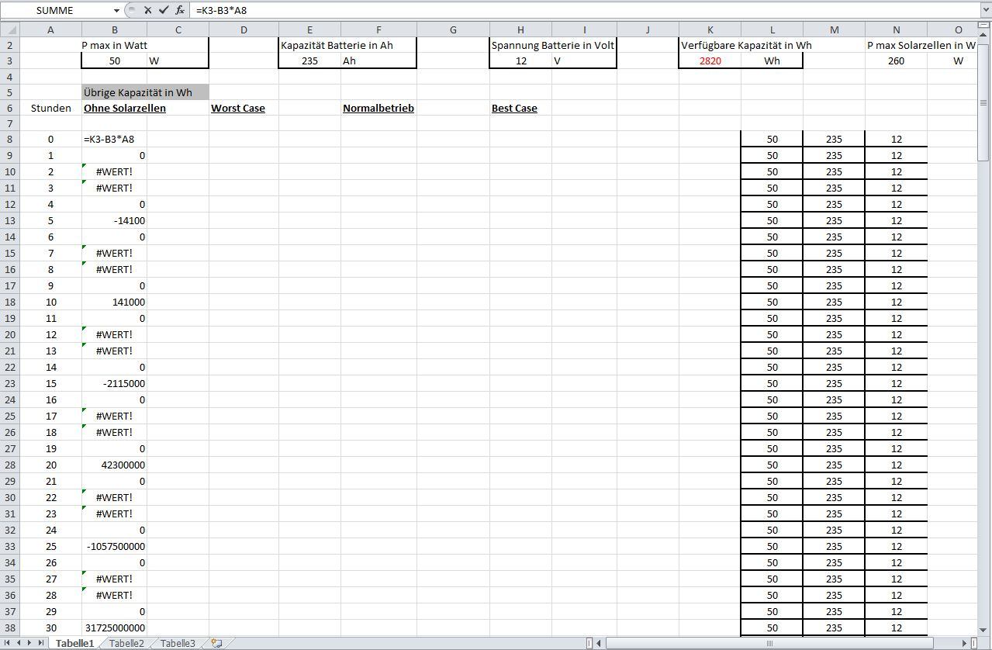This screenshot has height=650, width=992.
Task: Select the cell showing -2115000
Action: (x=114, y=383)
